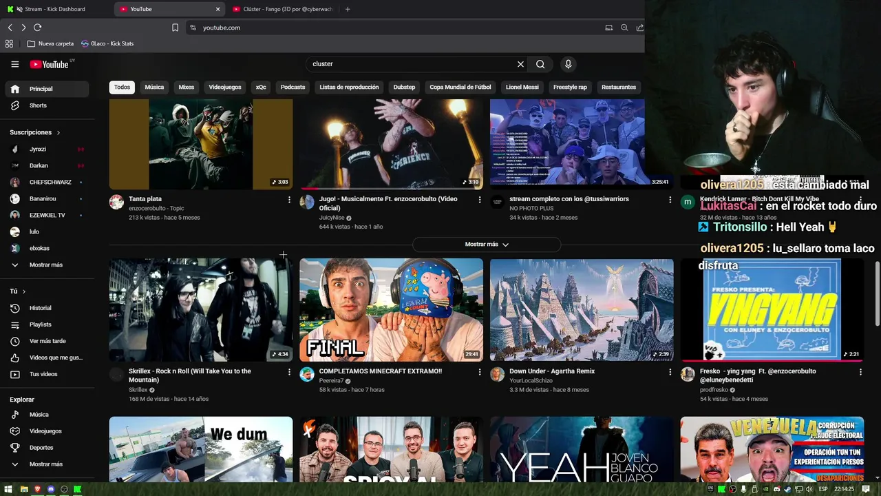This screenshot has height=496, width=881.
Task: Open JuicyNise channel avatar
Action: pyautogui.click(x=307, y=202)
